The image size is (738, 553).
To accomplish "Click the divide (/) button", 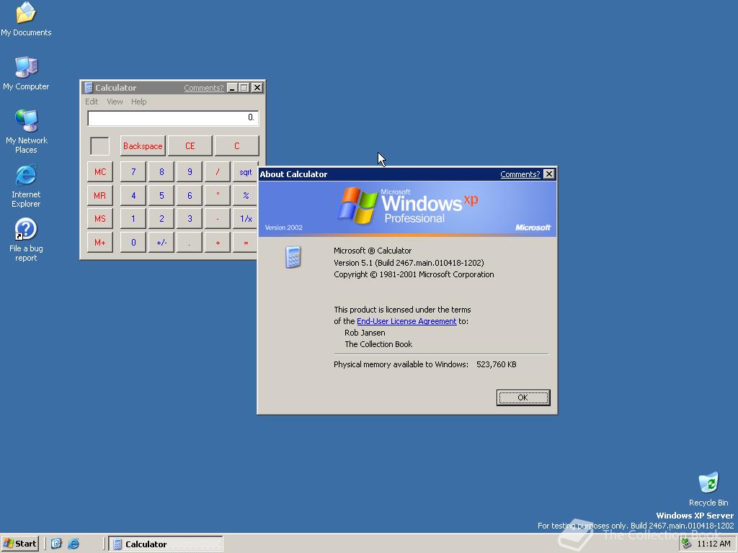I will coord(218,171).
